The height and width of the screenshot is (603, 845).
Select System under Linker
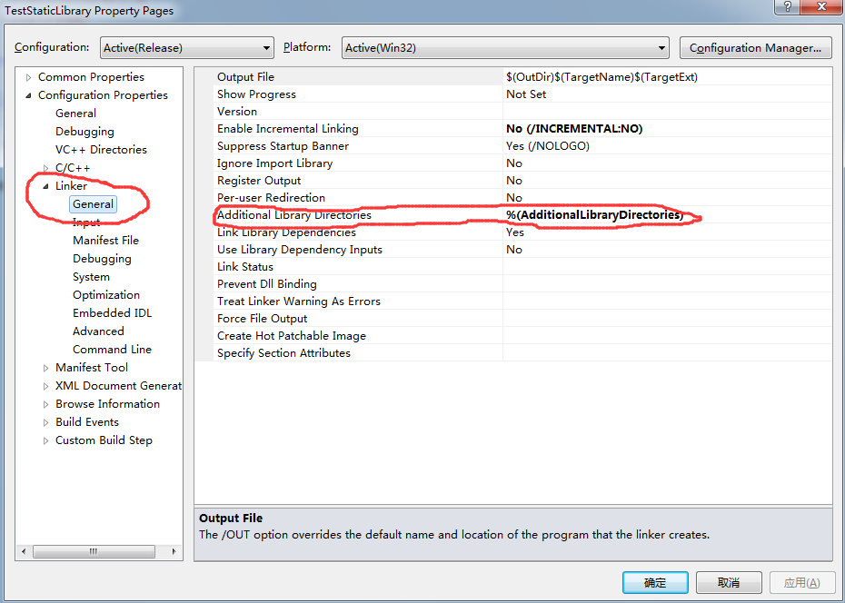pos(91,277)
